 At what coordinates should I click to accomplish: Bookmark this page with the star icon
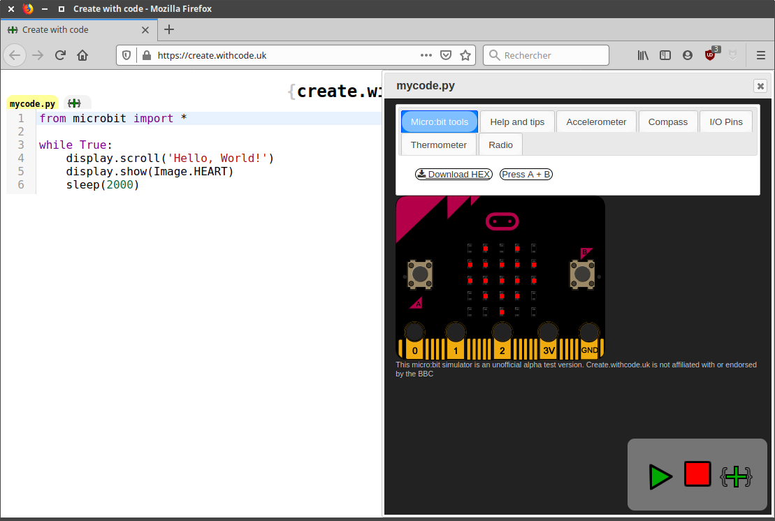(465, 55)
